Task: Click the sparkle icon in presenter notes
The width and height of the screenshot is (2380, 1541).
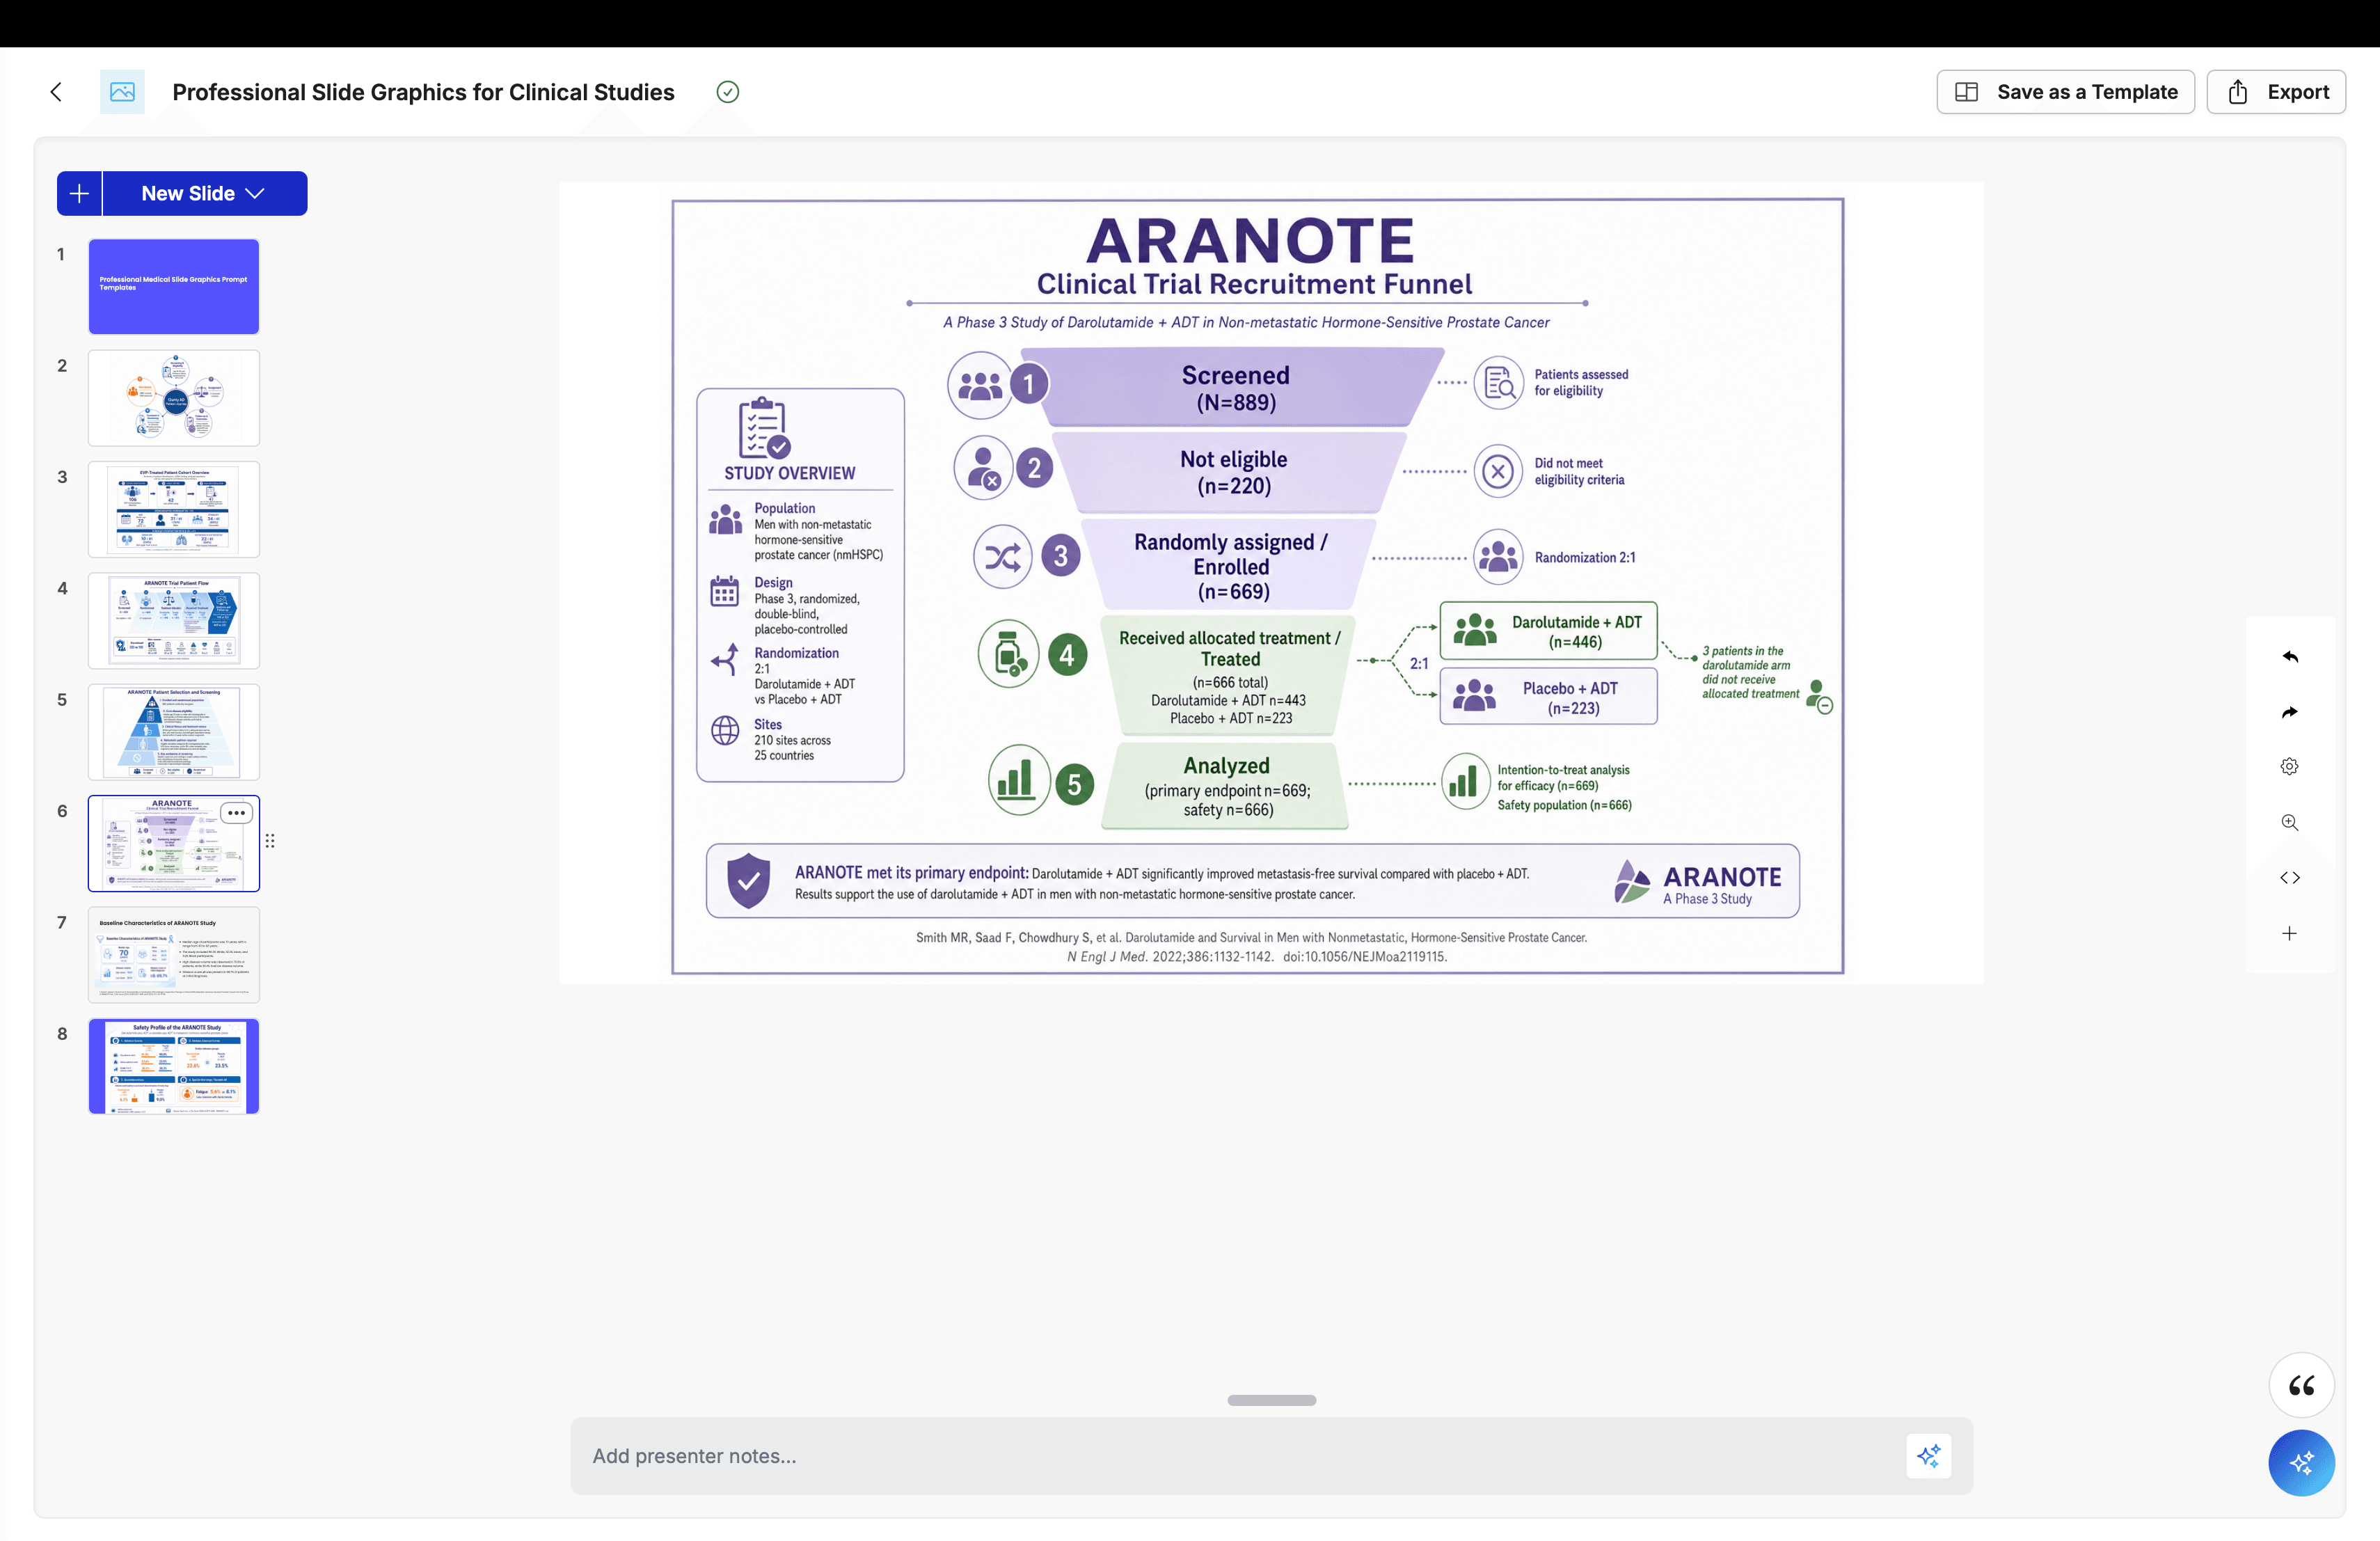Action: 1929,1456
